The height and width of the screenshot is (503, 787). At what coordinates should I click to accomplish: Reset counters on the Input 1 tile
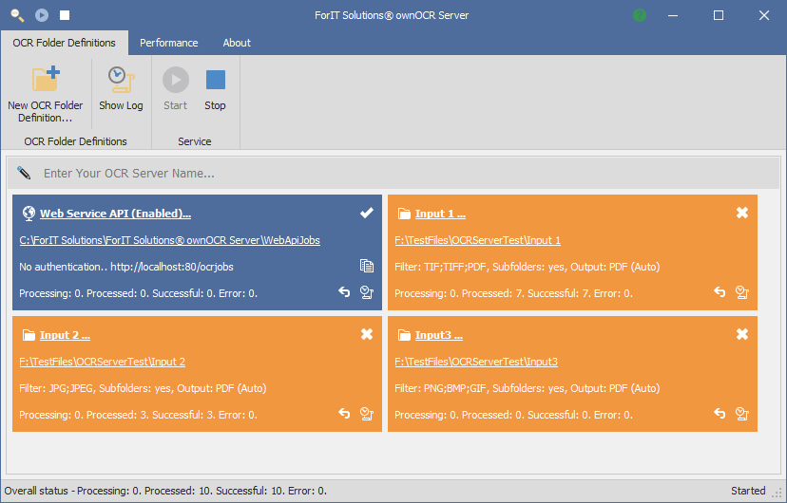(720, 292)
